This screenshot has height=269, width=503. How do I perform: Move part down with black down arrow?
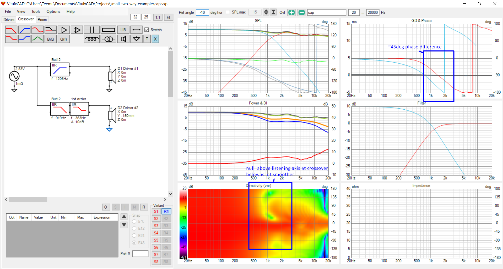point(124,225)
